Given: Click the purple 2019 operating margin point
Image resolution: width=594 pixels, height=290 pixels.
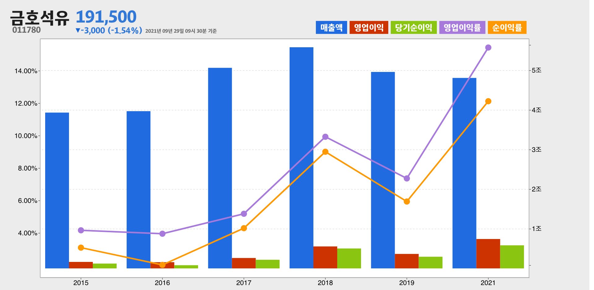Looking at the screenshot, I should pos(407,179).
